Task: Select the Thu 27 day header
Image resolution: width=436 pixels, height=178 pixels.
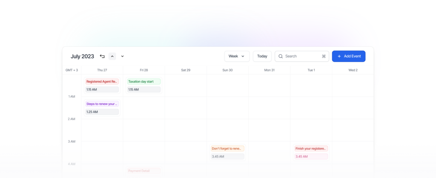Action: pyautogui.click(x=102, y=70)
